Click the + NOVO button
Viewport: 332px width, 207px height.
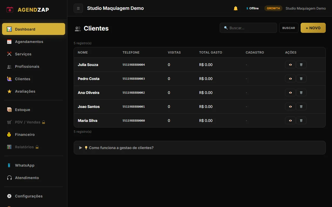313,28
